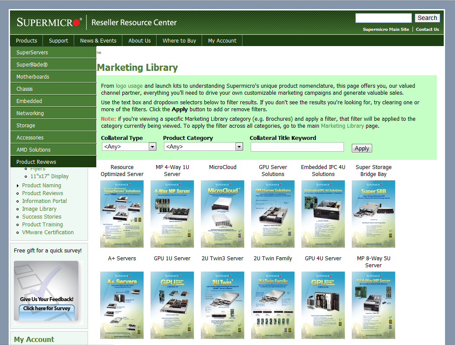
Task: Open Image Library sidebar link
Action: click(39, 209)
